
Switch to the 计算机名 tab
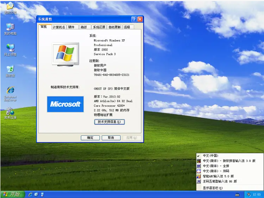point(59,27)
